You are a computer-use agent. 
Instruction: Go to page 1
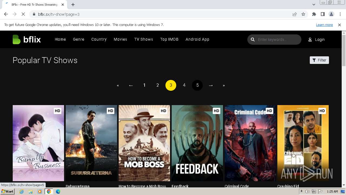[144, 85]
